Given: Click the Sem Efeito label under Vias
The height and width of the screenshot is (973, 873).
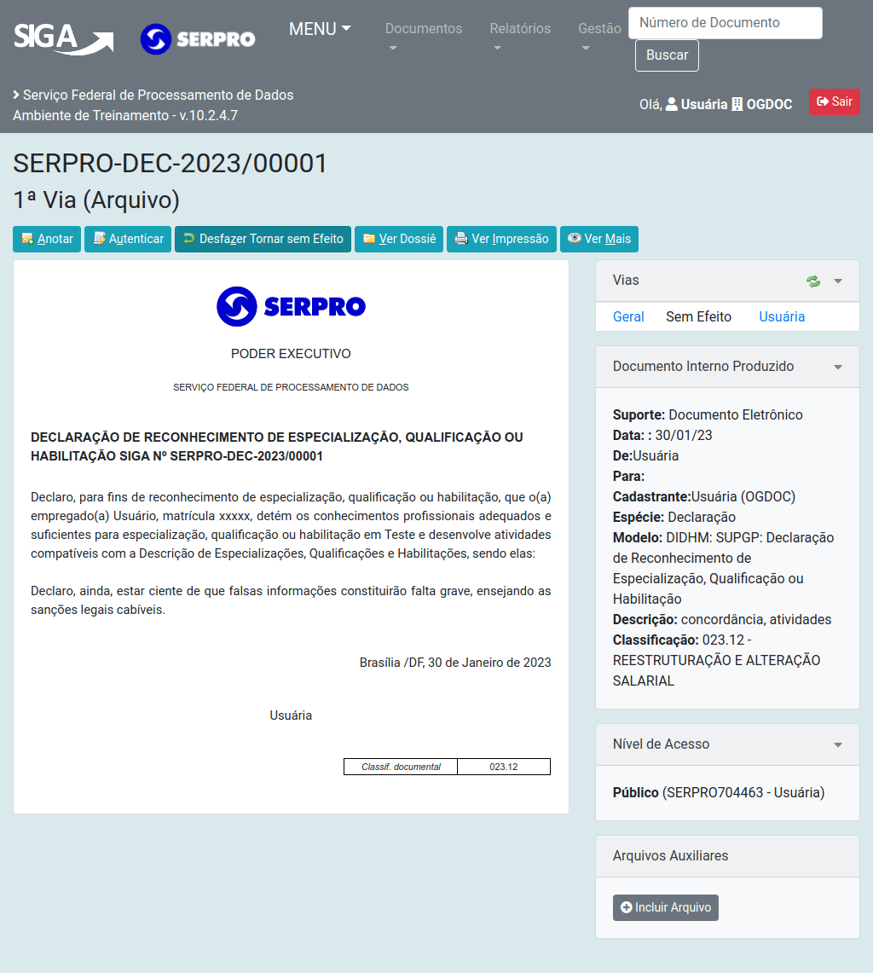Looking at the screenshot, I should tap(698, 316).
